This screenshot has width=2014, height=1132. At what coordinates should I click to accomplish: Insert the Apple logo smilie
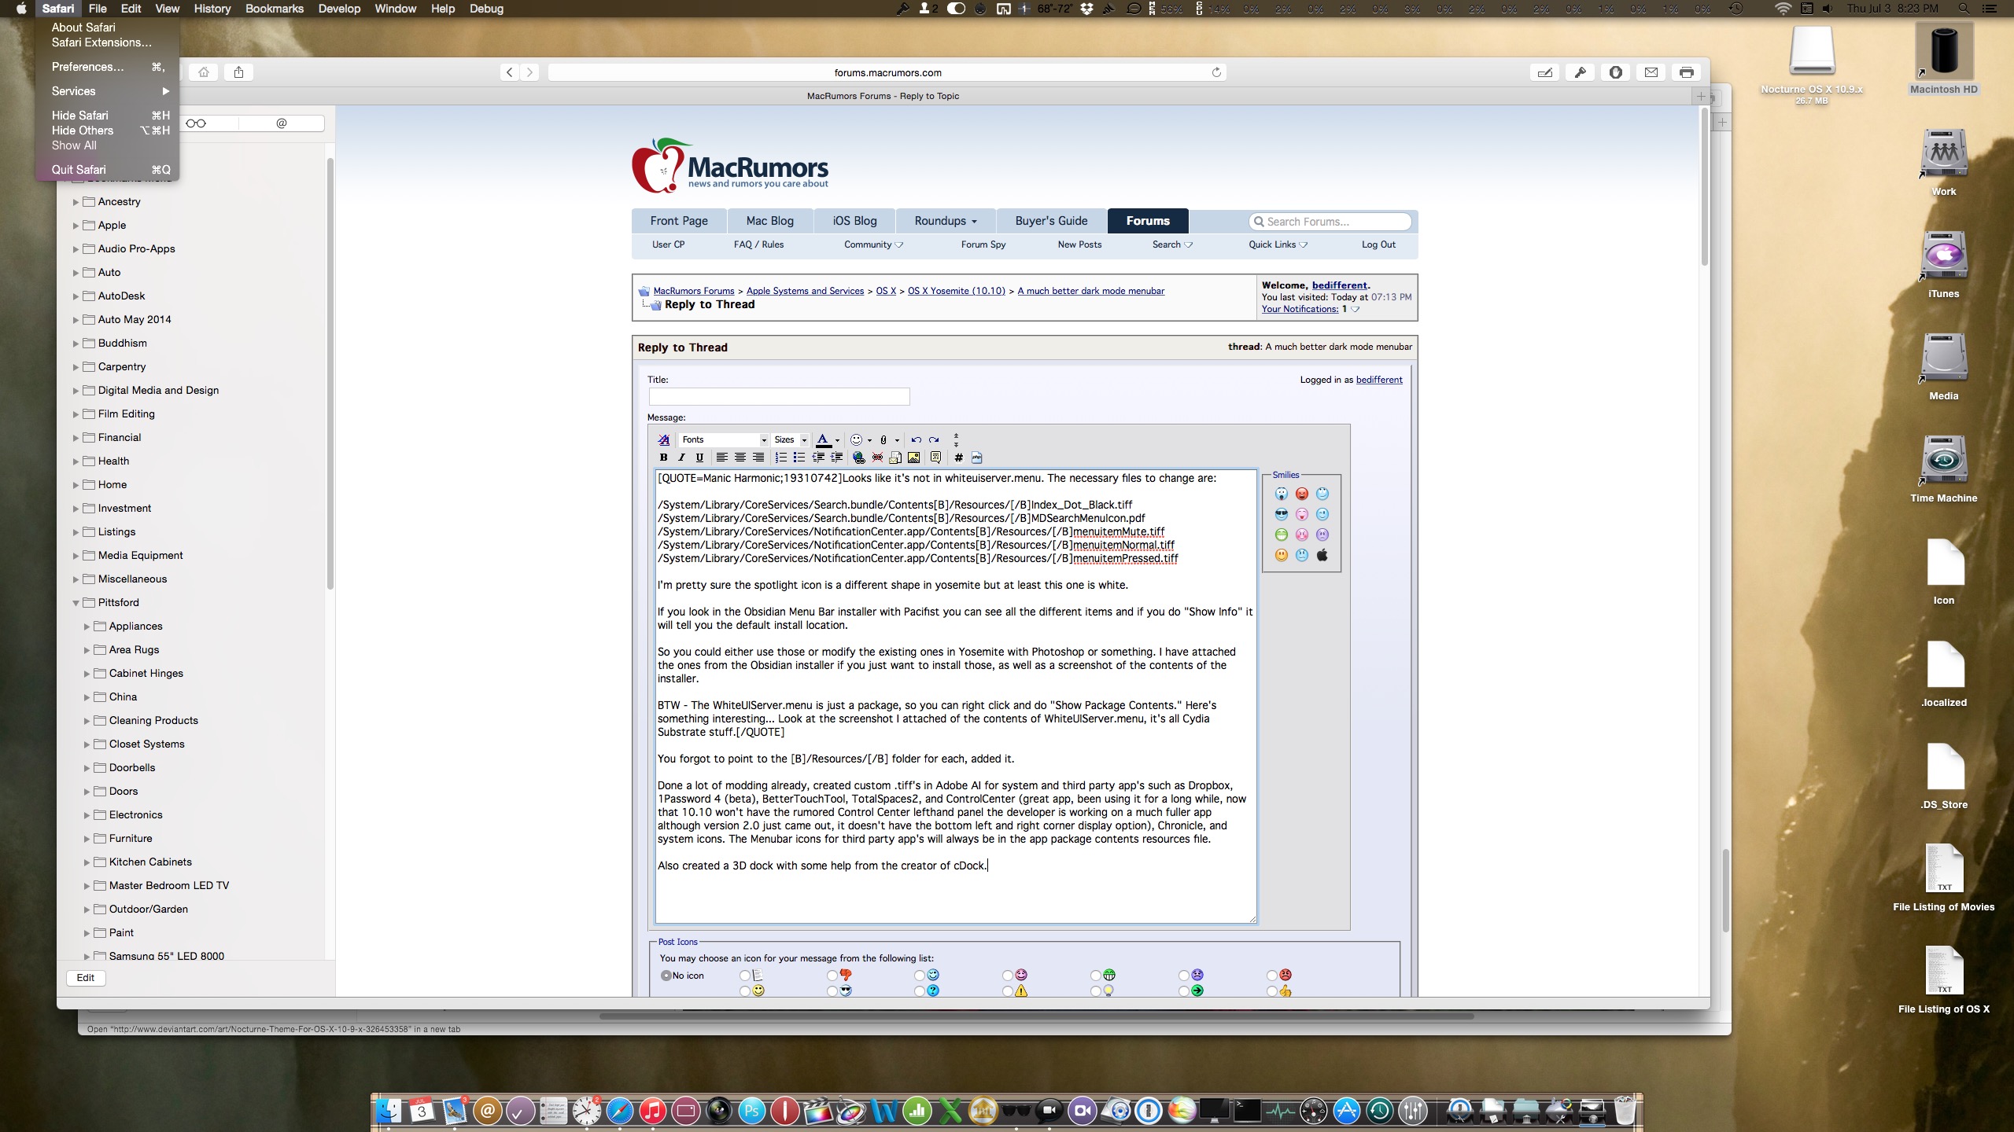point(1322,555)
